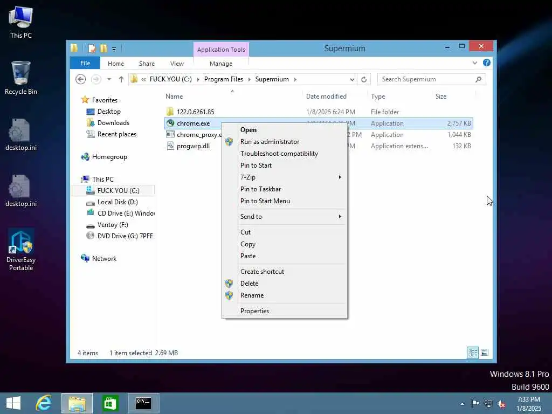This screenshot has height=414, width=552.
Task: Expand the 7-Zip submenu
Action: [340, 177]
